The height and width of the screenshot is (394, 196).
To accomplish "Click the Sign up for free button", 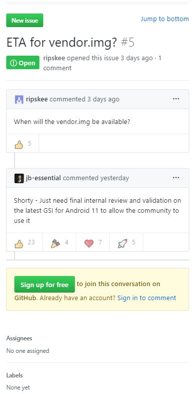I will tap(45, 285).
